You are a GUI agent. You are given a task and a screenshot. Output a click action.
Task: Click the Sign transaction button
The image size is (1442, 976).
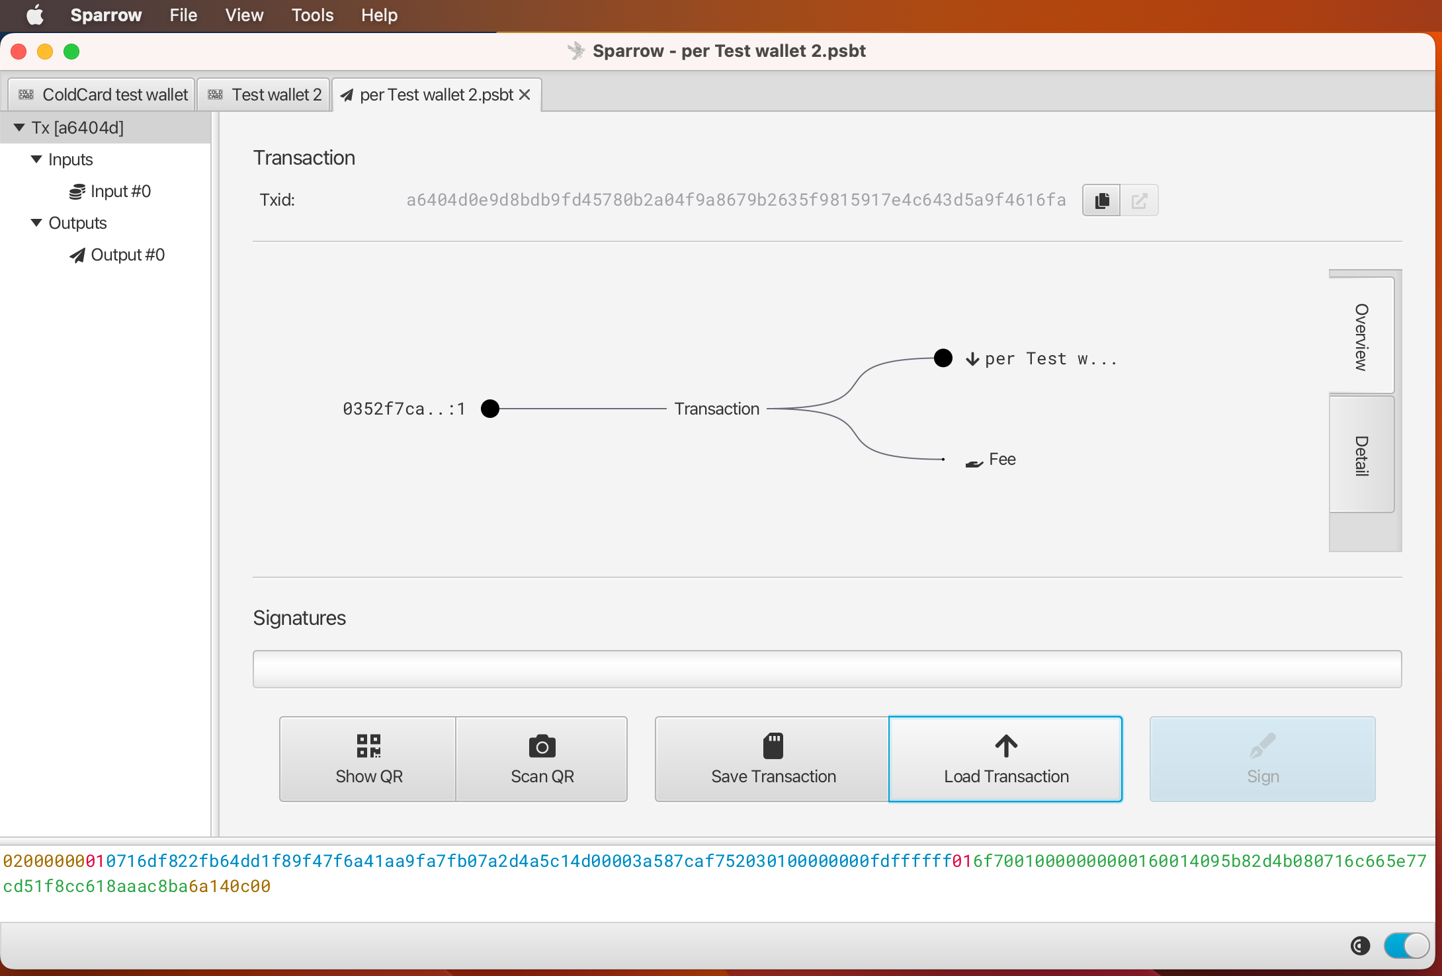coord(1262,759)
